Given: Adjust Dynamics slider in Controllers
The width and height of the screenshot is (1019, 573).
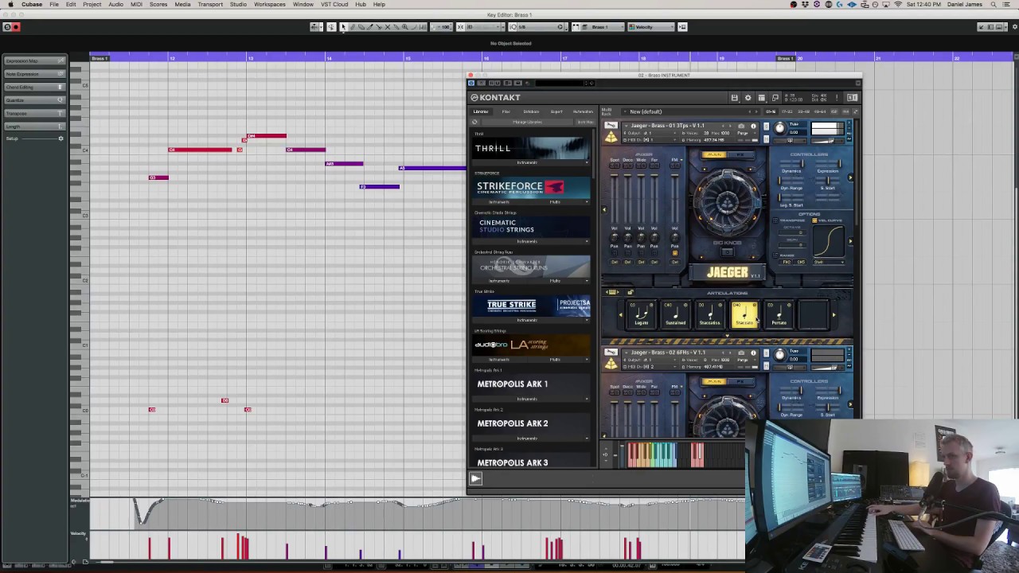Looking at the screenshot, I should pos(792,162).
